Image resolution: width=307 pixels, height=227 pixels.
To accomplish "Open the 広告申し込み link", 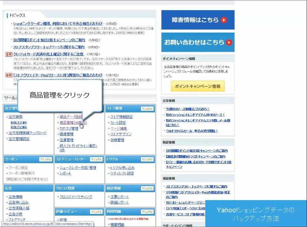I will point(19,202).
